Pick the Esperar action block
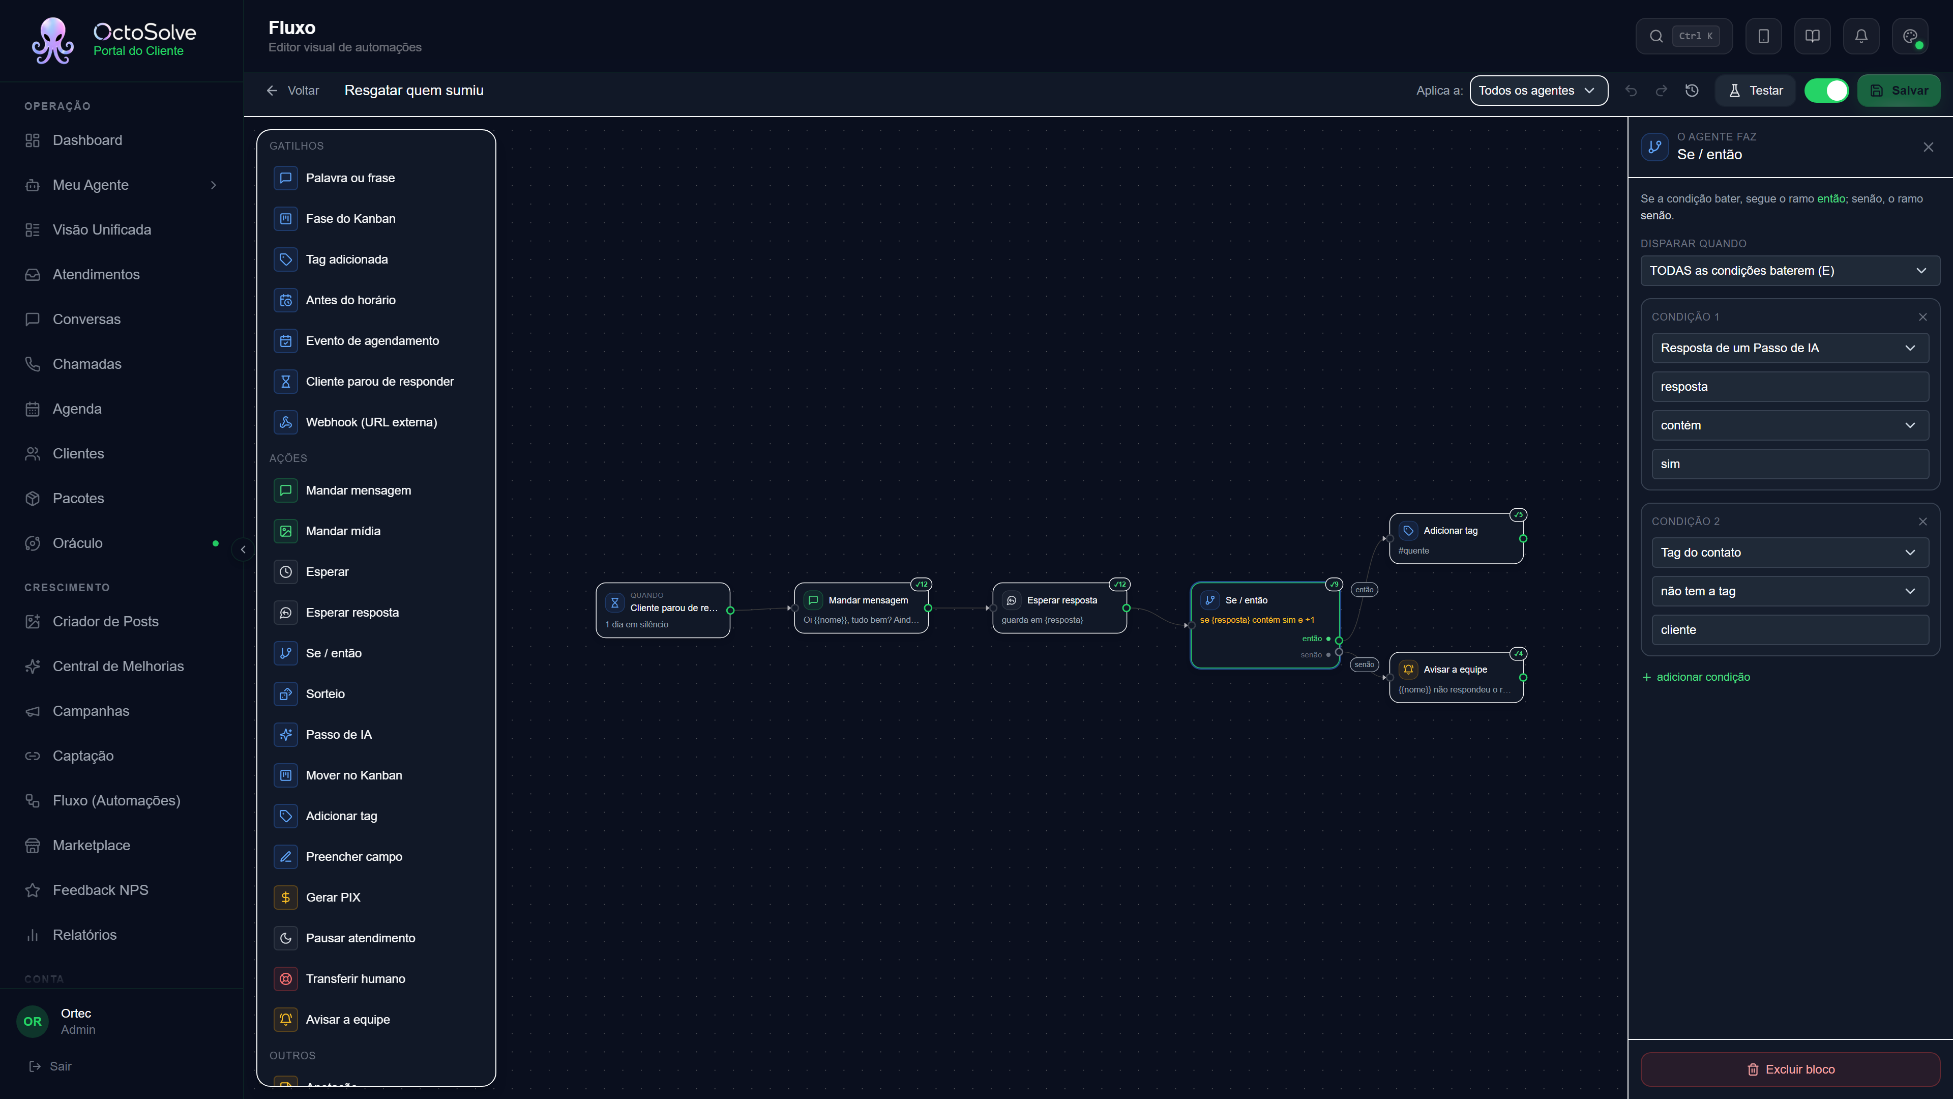 point(376,572)
